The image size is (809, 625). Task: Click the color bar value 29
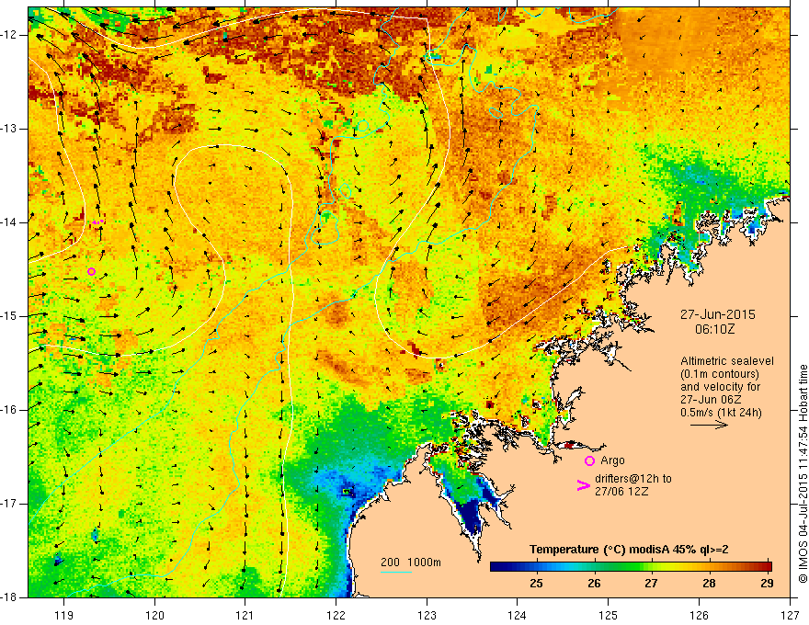click(x=767, y=583)
